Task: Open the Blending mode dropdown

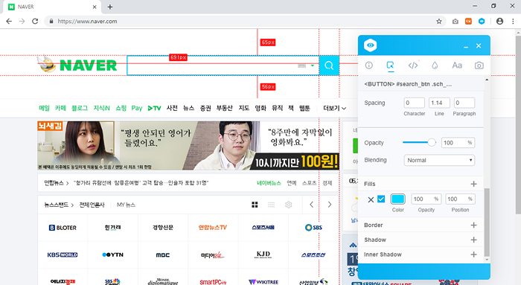Action: 439,160
